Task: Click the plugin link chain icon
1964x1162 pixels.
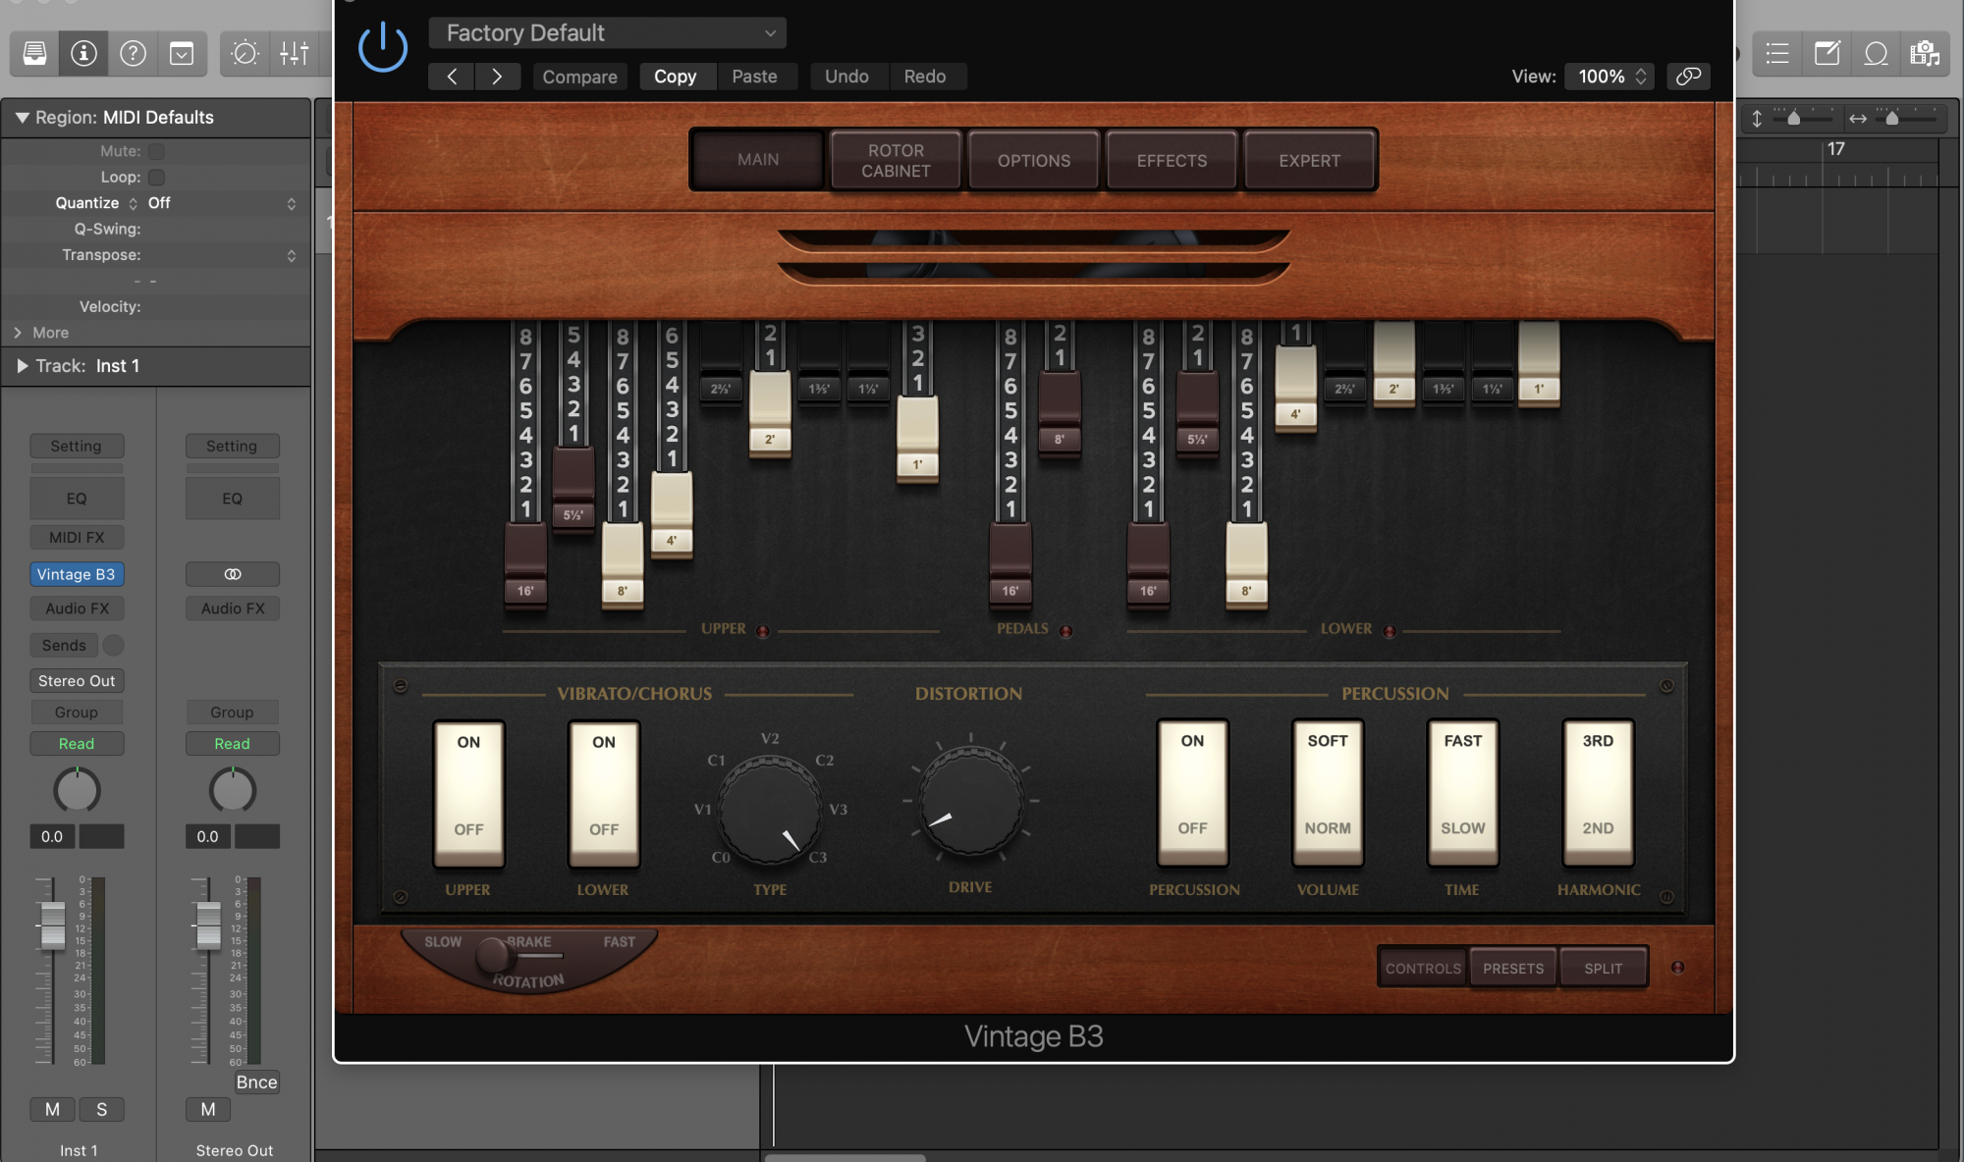Action: (x=1688, y=77)
